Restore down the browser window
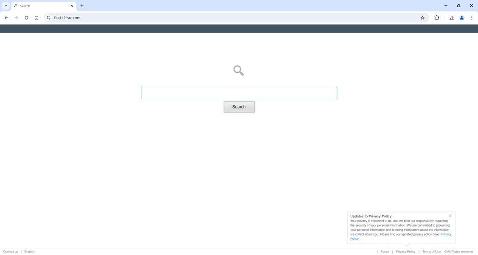Screen dimensions: 478x255 click(x=458, y=6)
